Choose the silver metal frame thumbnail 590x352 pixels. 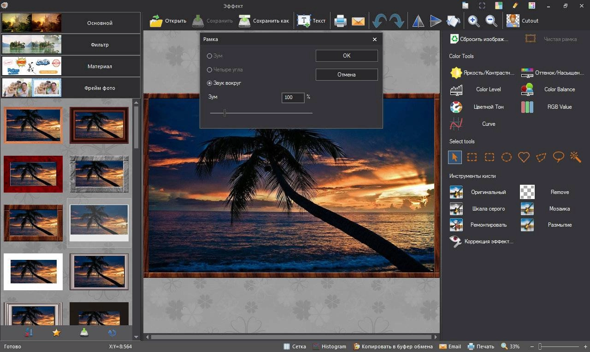[x=99, y=174]
